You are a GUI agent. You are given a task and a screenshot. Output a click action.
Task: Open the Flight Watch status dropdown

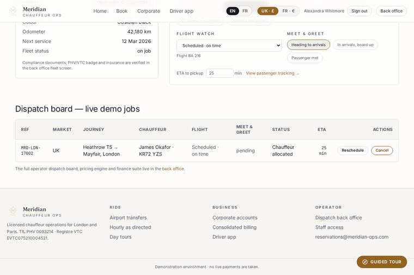229,46
